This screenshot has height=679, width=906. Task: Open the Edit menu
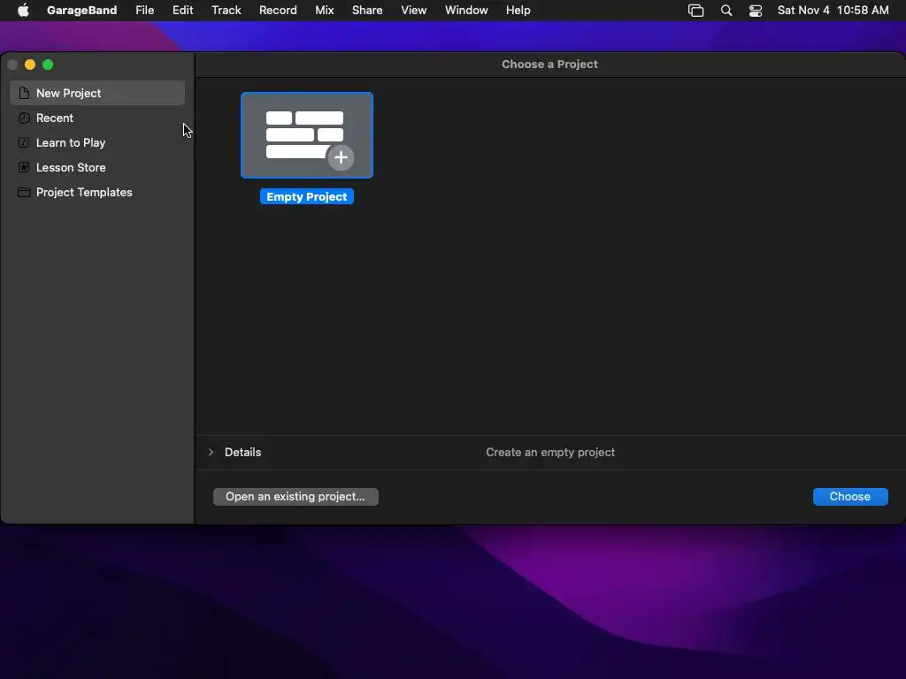(182, 11)
